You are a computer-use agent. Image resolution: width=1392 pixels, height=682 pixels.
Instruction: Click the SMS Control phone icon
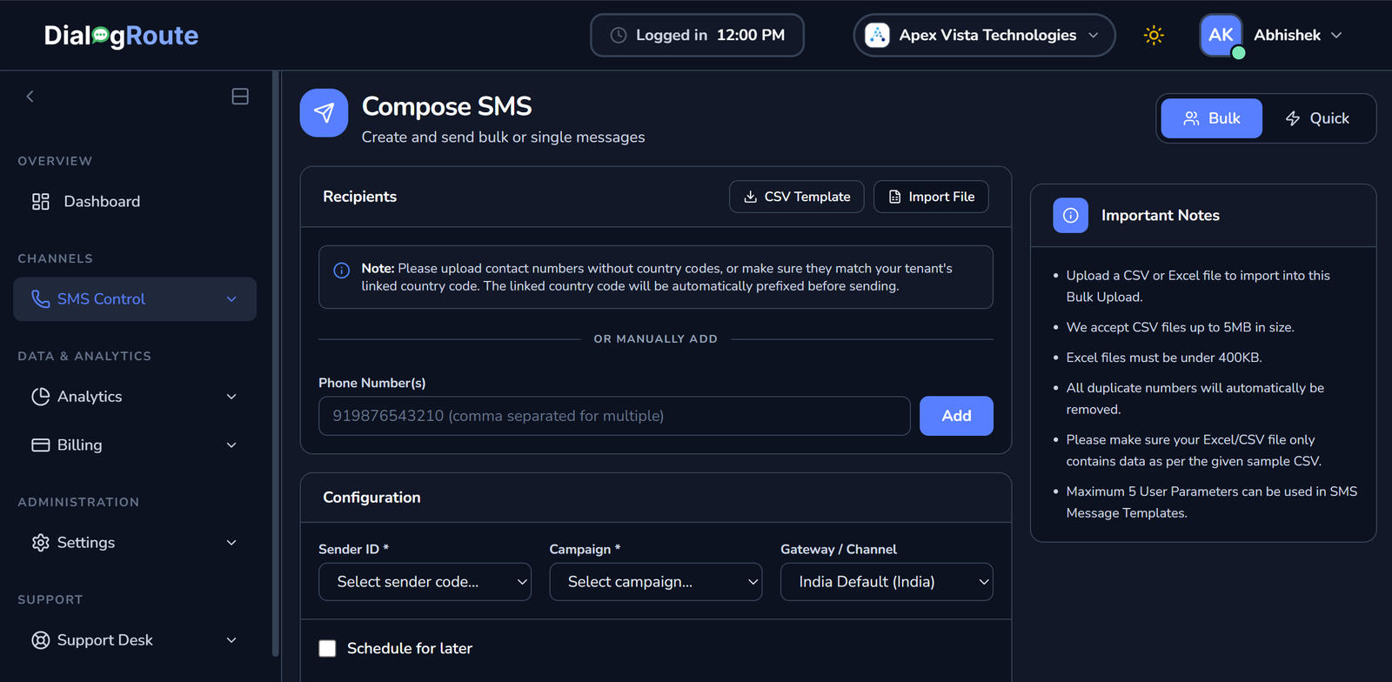40,299
